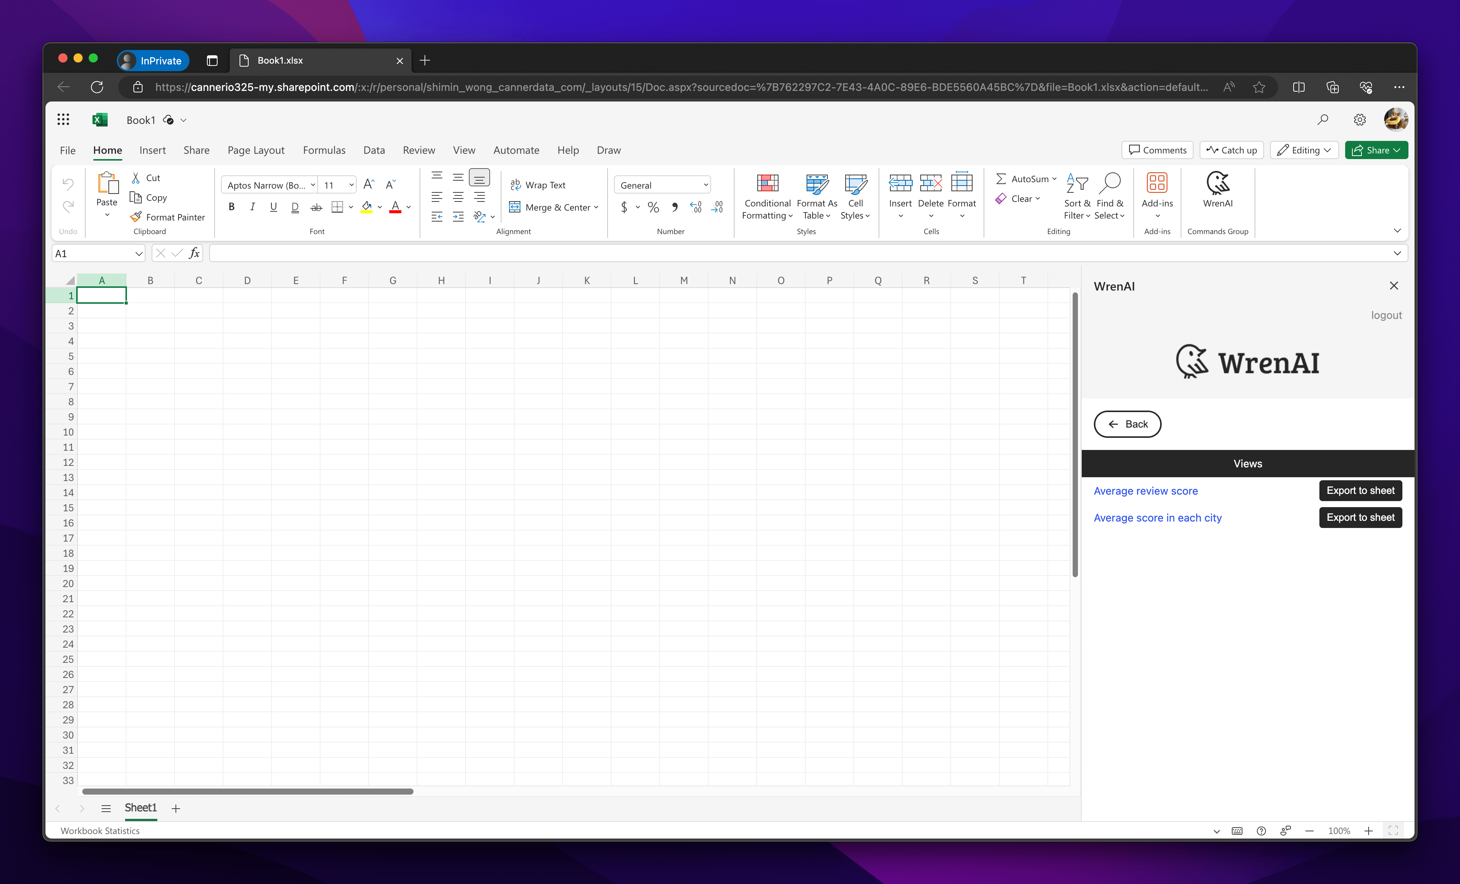The width and height of the screenshot is (1460, 884).
Task: Activate the Format Painter brush
Action: [136, 217]
